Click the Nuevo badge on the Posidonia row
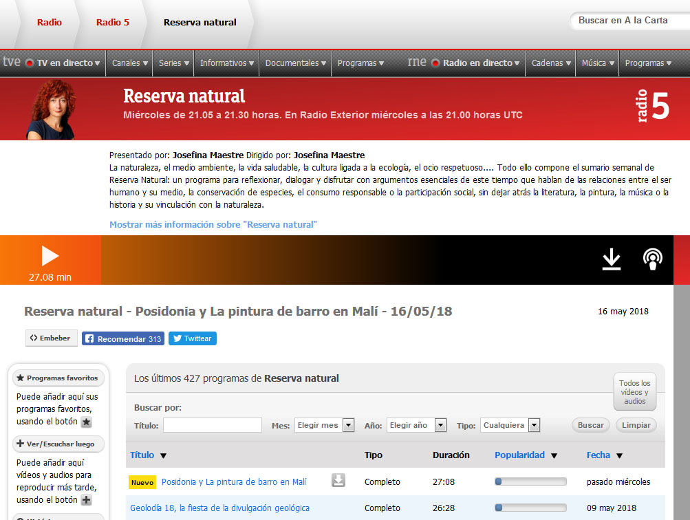Screen dimensions: 690x520 (142, 482)
